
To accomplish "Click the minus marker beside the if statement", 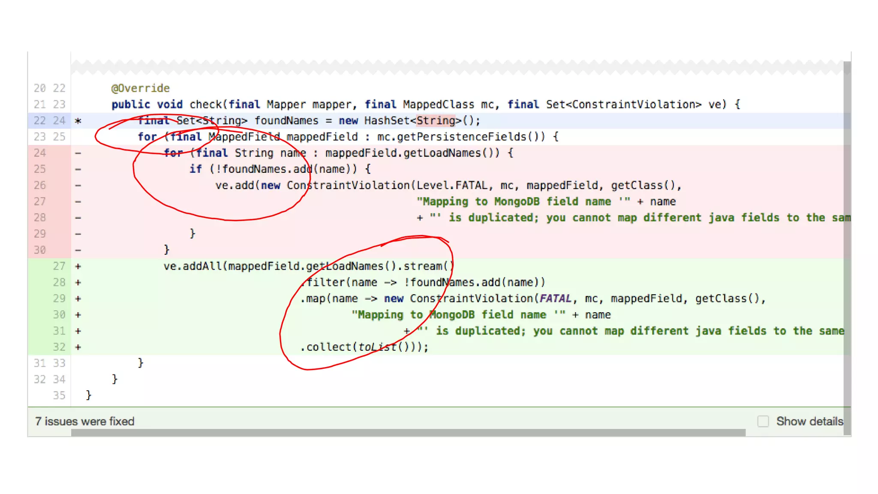I will click(78, 169).
